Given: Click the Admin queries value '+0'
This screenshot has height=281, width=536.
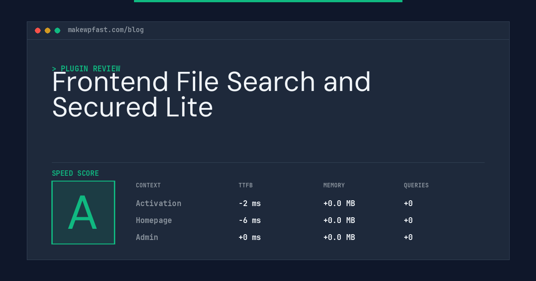Looking at the screenshot, I should click(x=408, y=237).
